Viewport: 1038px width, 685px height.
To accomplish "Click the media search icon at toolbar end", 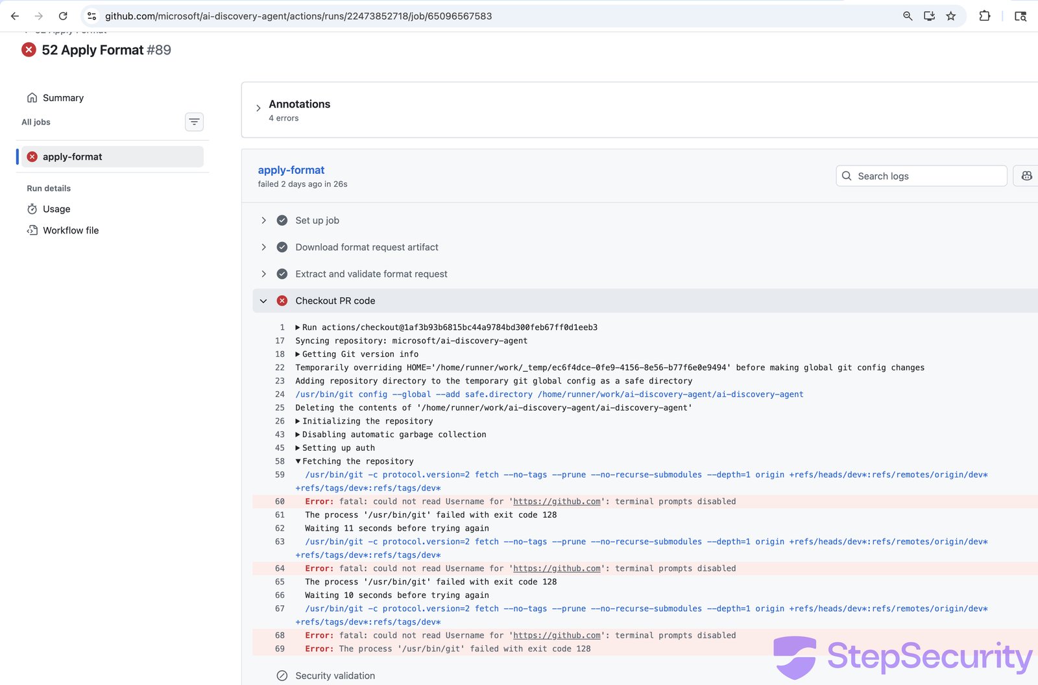I will 1020,16.
